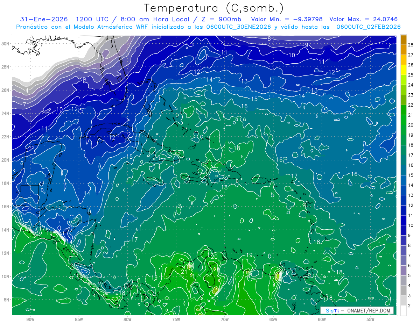Click the '28N' latitude axis label
Screen dimensions: 420x324
pos(5,67)
